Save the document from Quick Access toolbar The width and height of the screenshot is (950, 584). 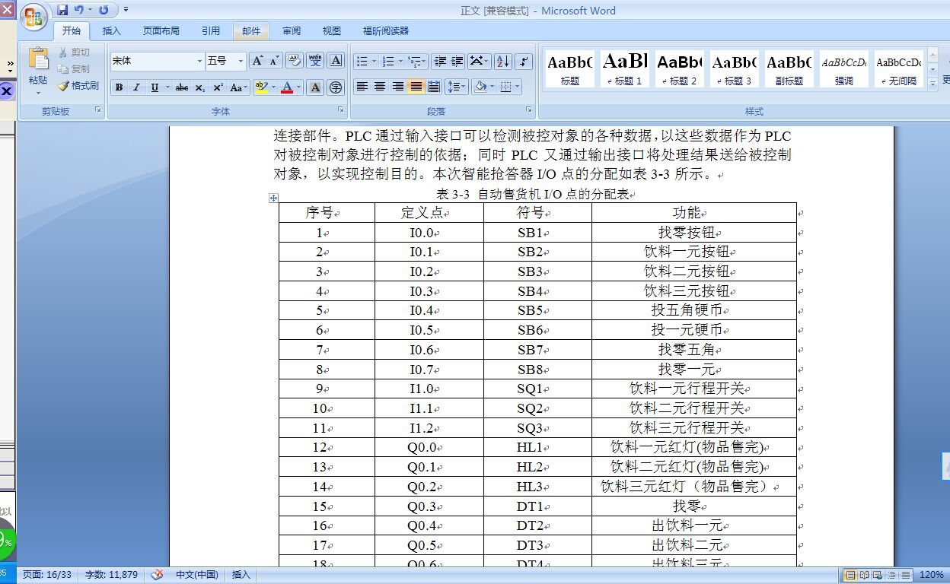pos(62,10)
